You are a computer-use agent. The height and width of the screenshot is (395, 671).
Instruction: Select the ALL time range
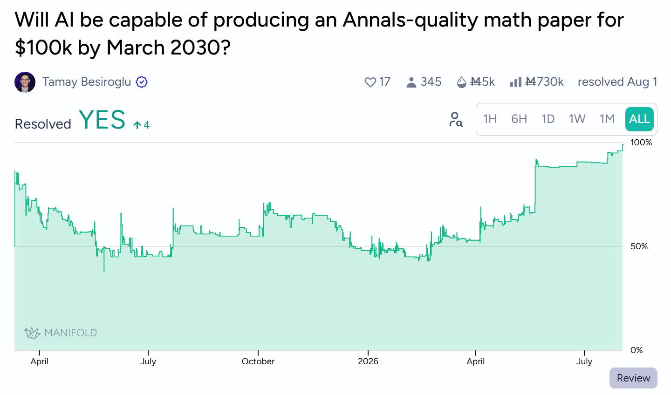click(639, 119)
